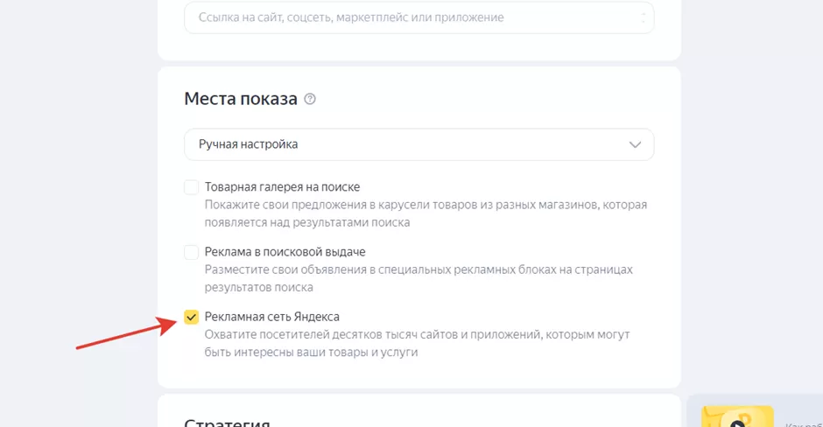Click the Места показа heading
823x427 pixels.
[x=241, y=99]
